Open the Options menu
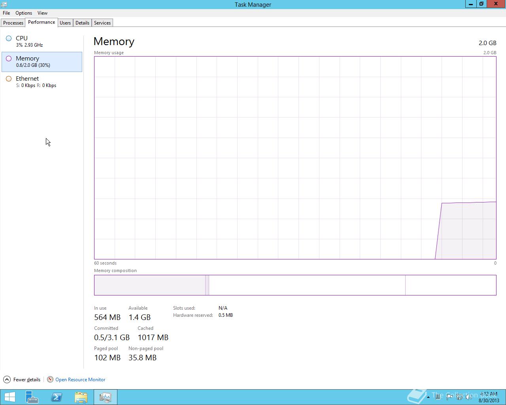The height and width of the screenshot is (405, 506). tap(24, 13)
